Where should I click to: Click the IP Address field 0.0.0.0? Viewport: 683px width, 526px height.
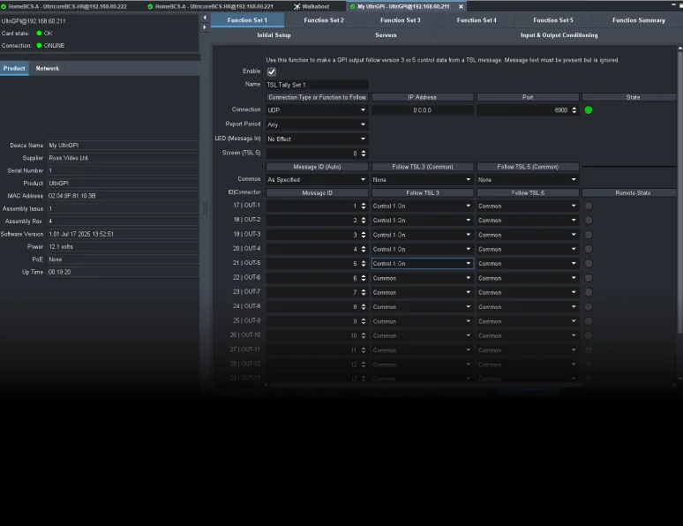tap(422, 110)
